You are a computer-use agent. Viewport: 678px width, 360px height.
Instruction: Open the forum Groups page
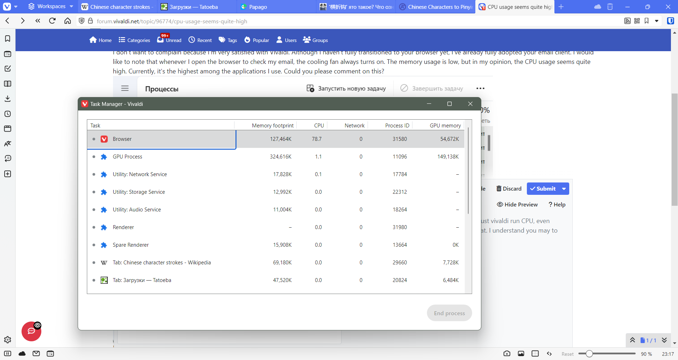[x=315, y=40]
